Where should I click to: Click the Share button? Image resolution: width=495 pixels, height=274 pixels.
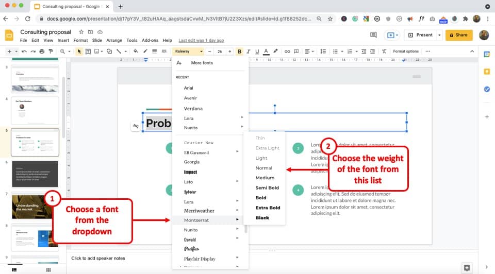[x=459, y=35]
